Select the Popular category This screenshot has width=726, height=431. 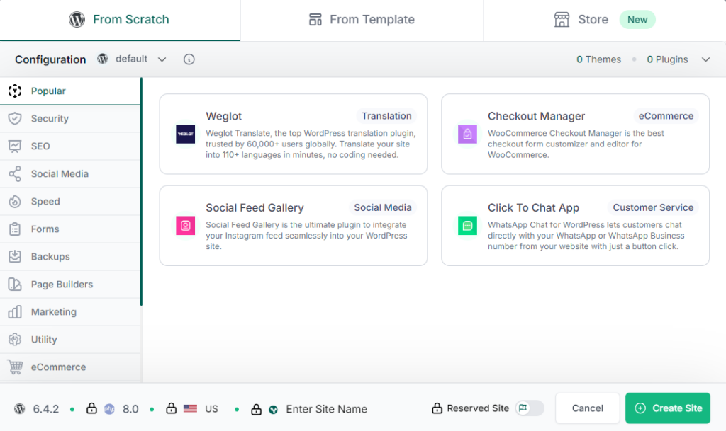[x=70, y=91]
